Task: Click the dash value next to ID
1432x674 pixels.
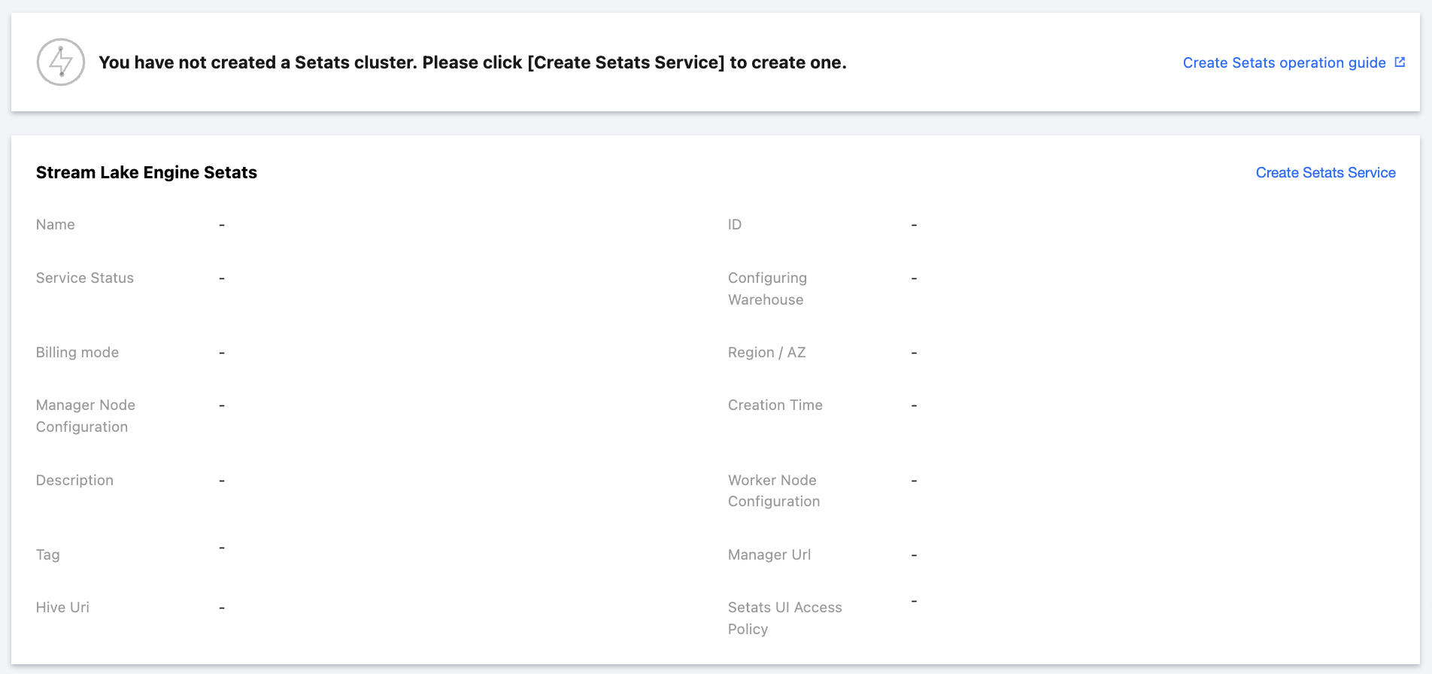Action: point(914,225)
